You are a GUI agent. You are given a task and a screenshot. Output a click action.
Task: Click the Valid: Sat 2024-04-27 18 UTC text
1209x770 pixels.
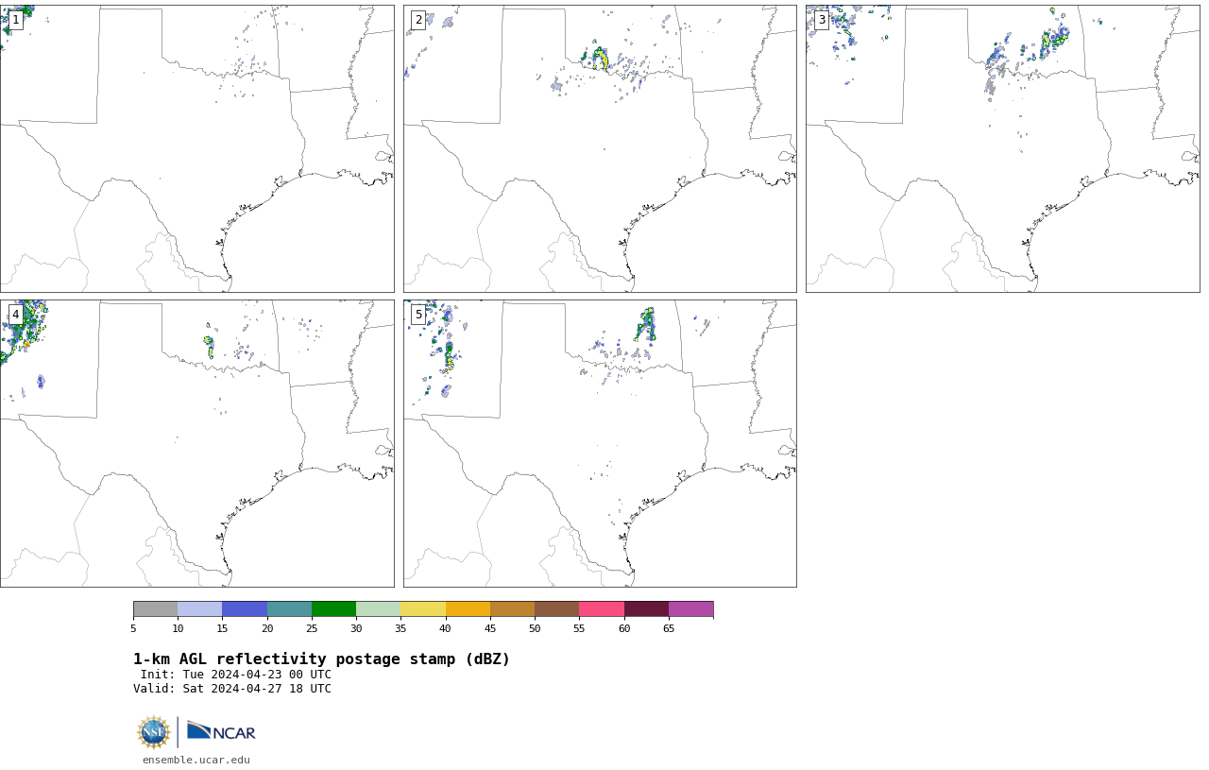232,689
